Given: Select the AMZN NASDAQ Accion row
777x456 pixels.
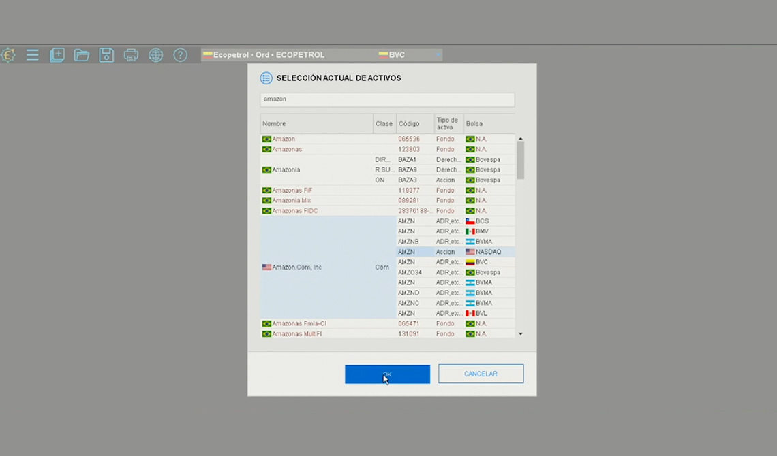Looking at the screenshot, I should point(455,252).
